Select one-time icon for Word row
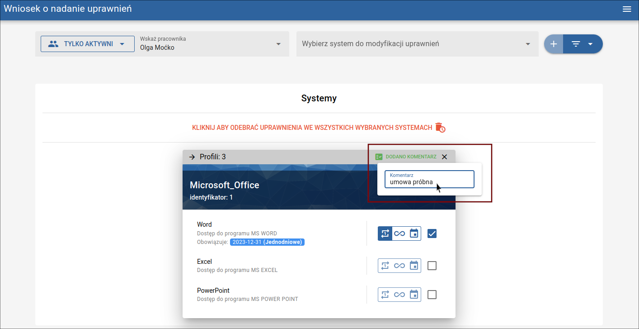 click(385, 234)
